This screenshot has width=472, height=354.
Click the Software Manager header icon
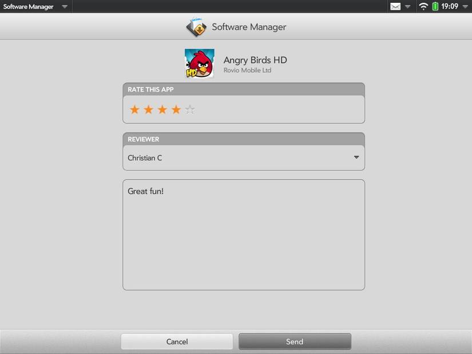coord(196,27)
